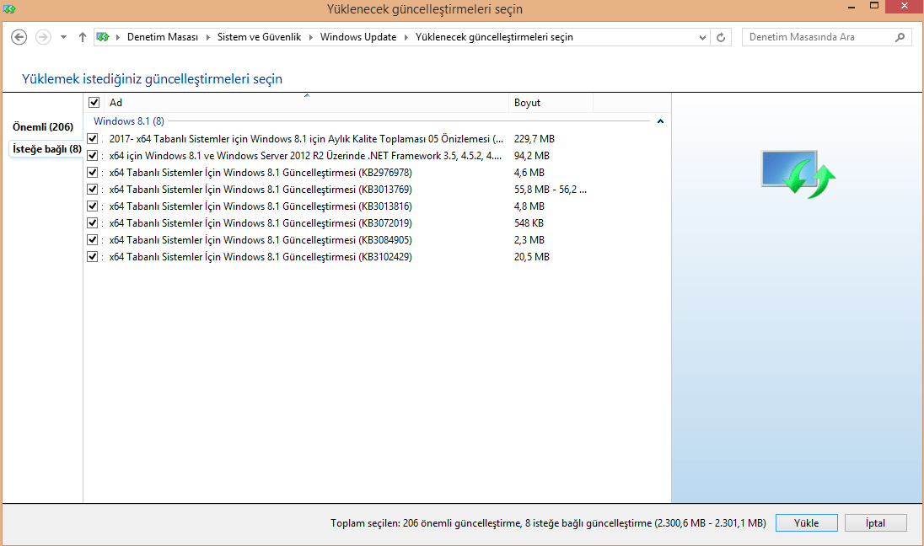Select the KB3084905 update name

coord(261,240)
